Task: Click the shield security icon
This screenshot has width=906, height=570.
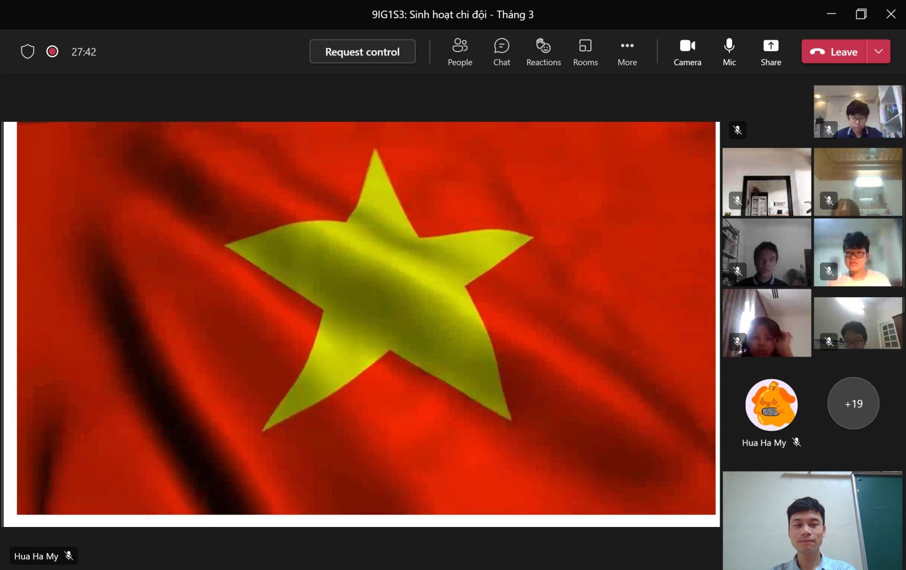Action: tap(28, 52)
